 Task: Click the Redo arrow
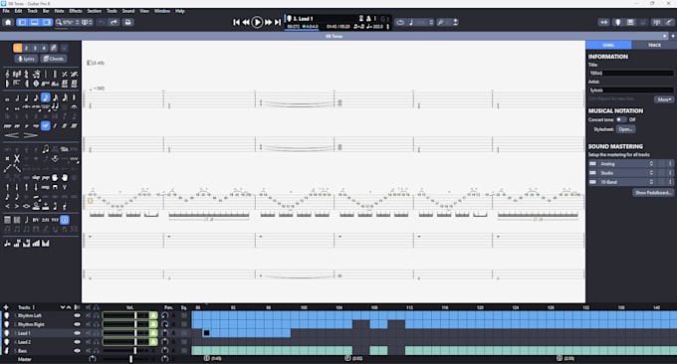(x=113, y=22)
